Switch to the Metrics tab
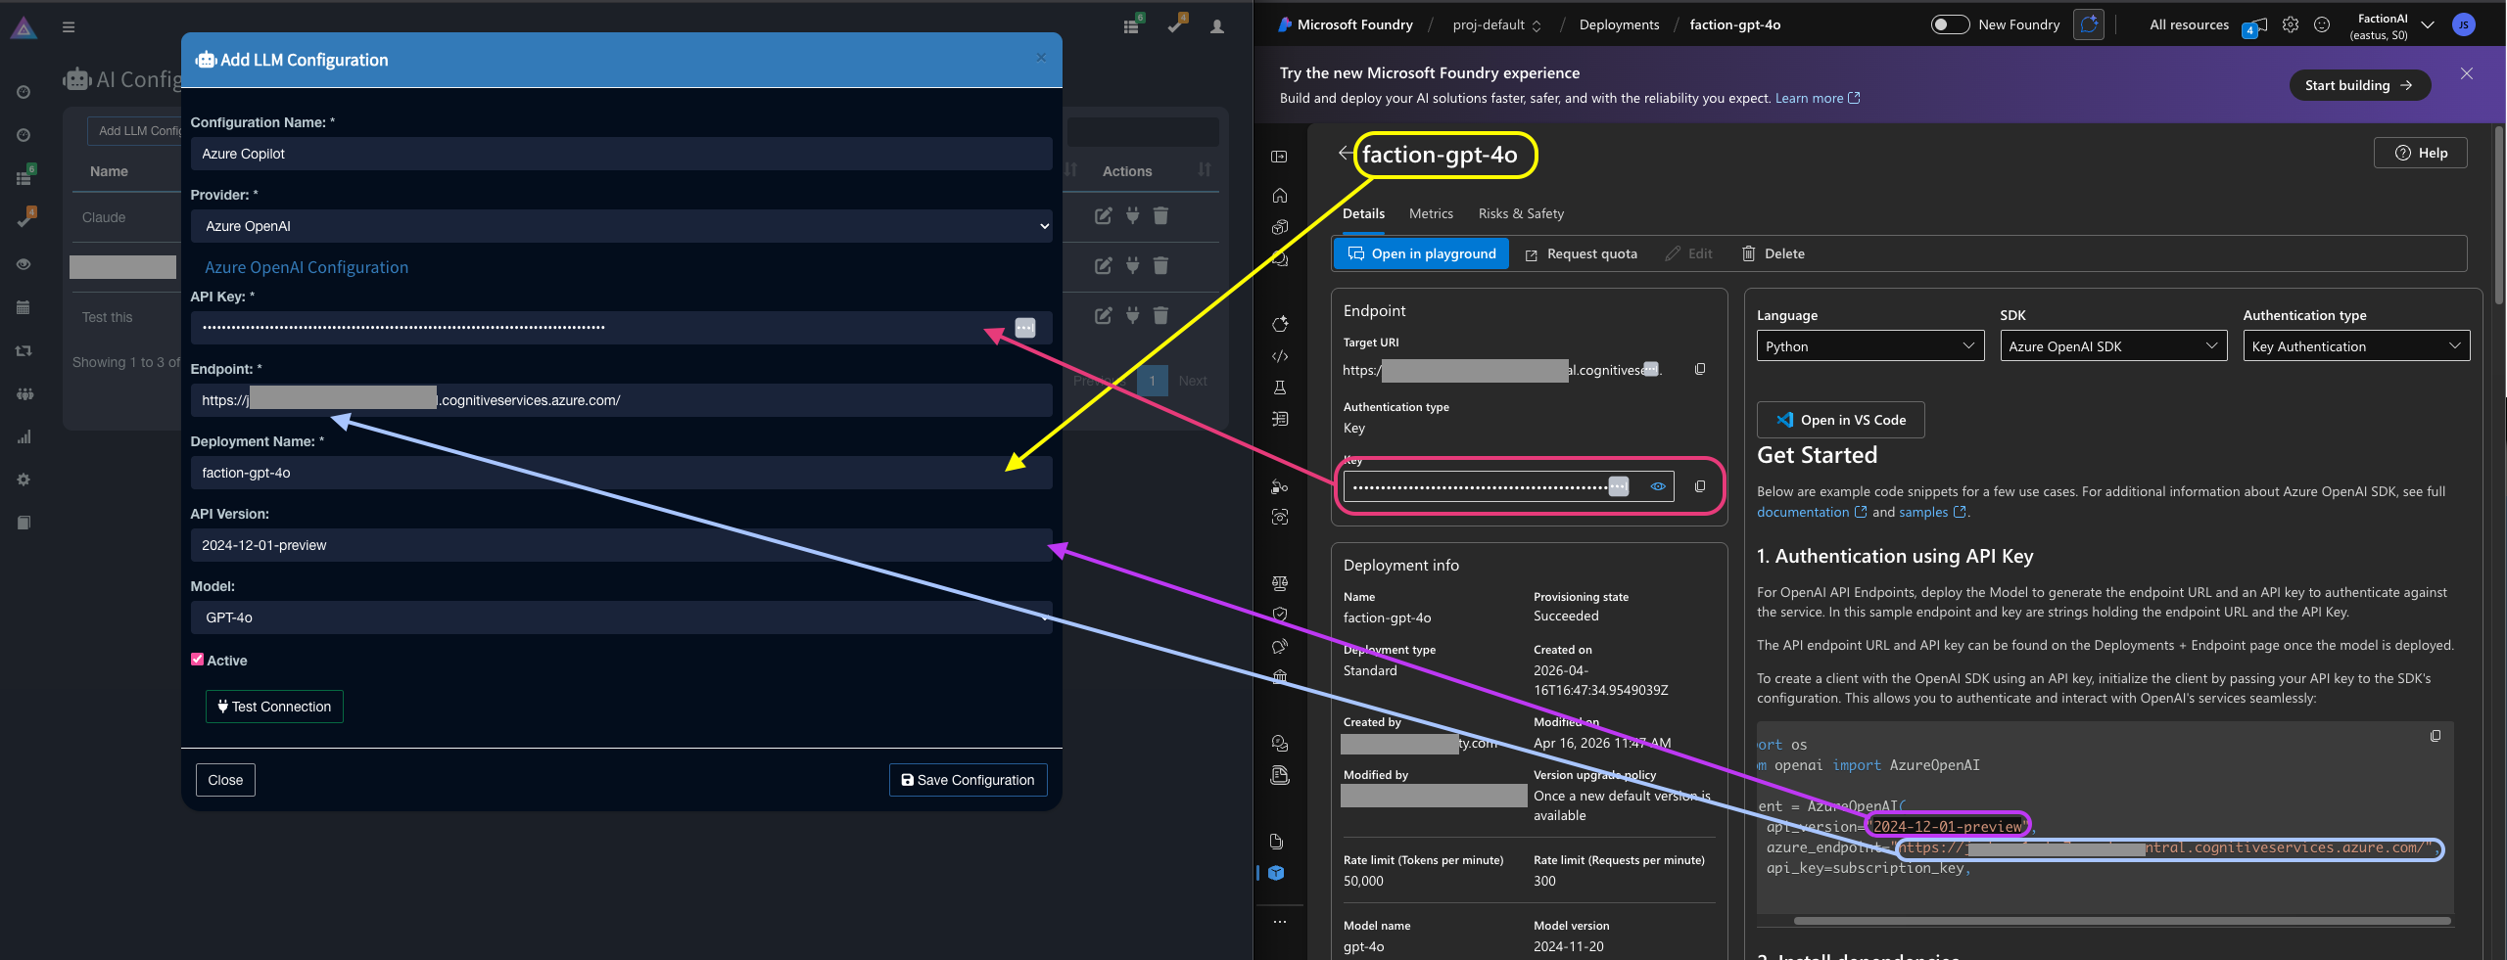 point(1431,213)
